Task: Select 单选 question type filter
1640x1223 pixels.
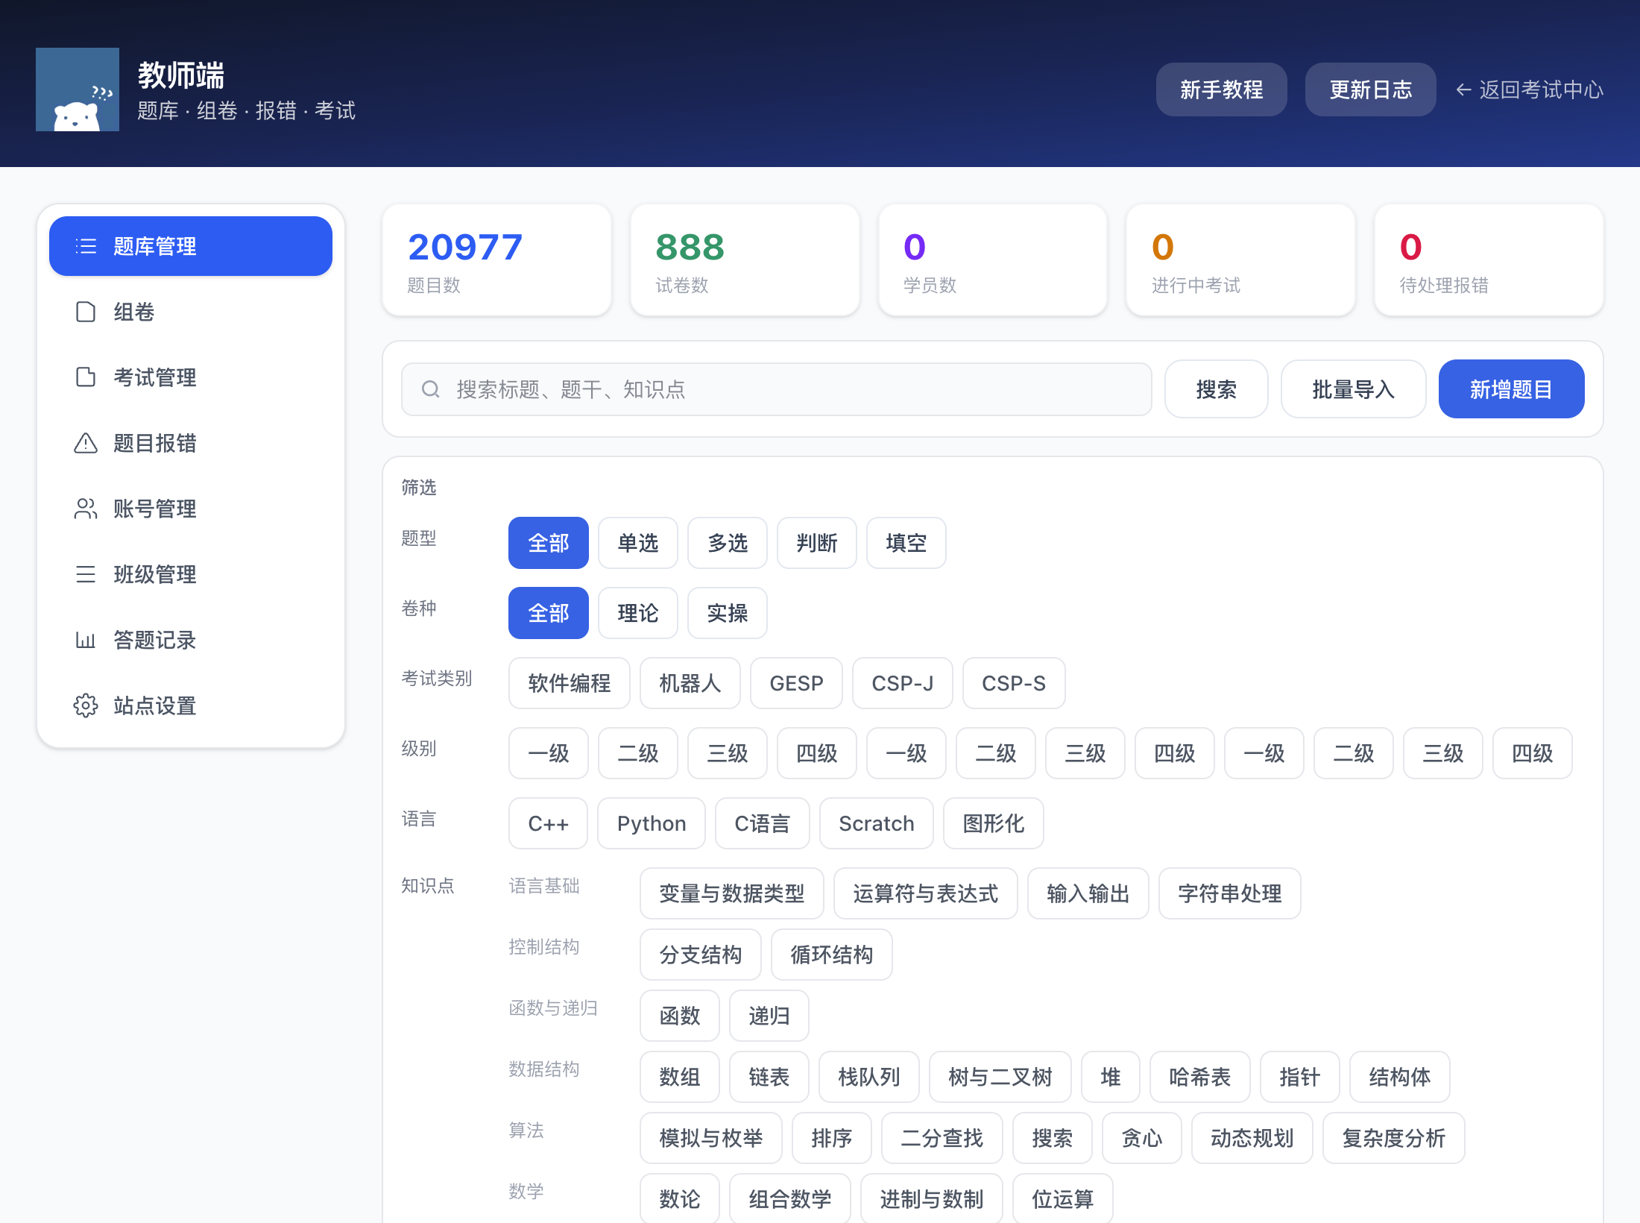Action: click(x=638, y=543)
